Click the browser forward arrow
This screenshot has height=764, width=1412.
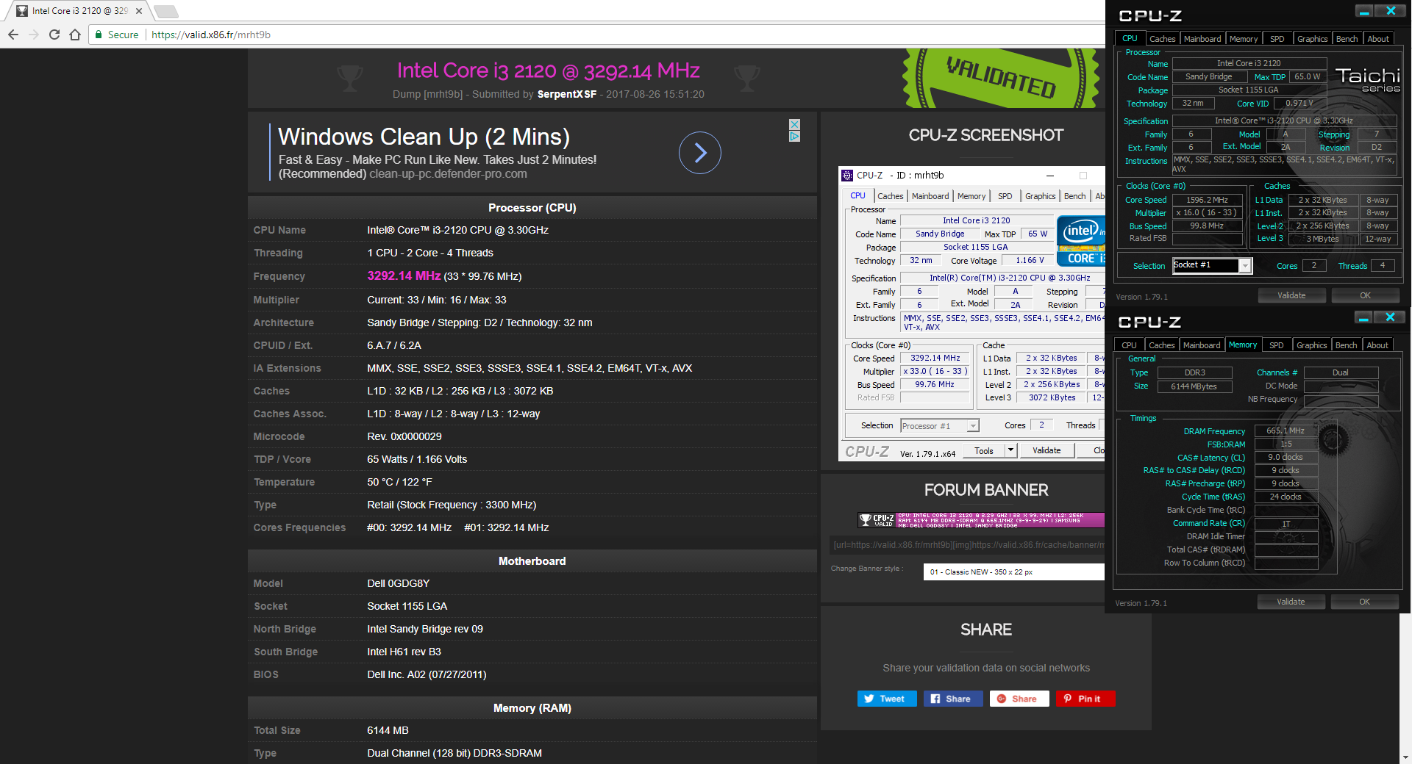[34, 35]
